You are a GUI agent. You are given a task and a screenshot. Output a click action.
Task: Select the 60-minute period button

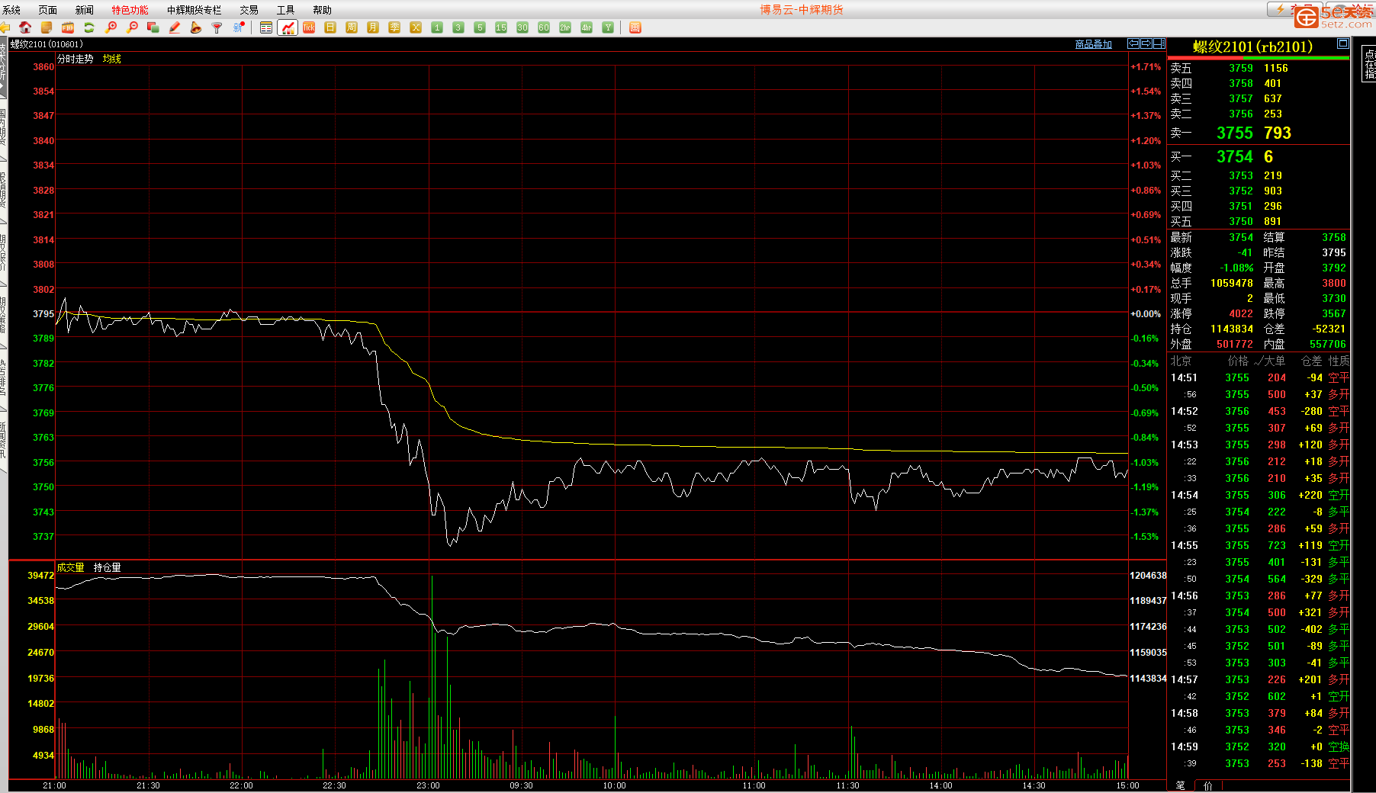(x=544, y=27)
